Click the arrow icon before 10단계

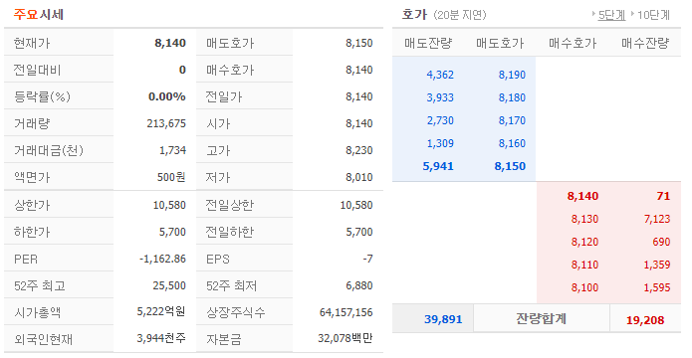pyautogui.click(x=633, y=14)
